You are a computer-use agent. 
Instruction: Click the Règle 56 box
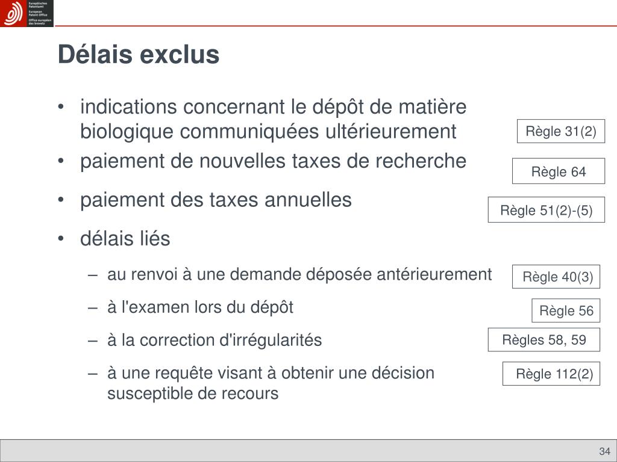(566, 310)
